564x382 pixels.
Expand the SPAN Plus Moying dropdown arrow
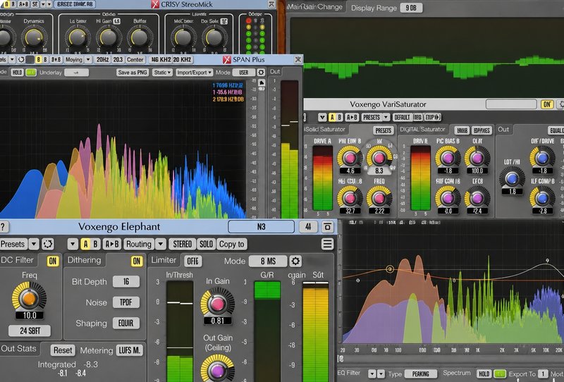pyautogui.click(x=87, y=60)
